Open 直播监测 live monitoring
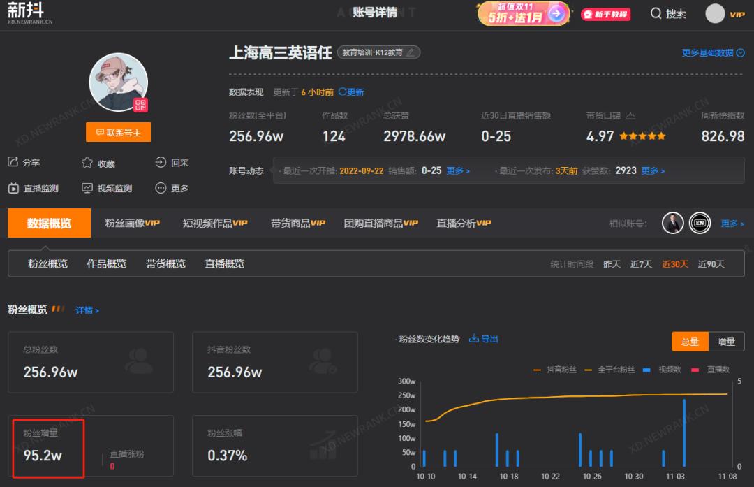The image size is (754, 487). coord(12,188)
